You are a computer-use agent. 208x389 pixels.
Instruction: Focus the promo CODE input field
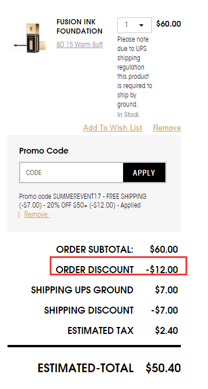(x=71, y=172)
